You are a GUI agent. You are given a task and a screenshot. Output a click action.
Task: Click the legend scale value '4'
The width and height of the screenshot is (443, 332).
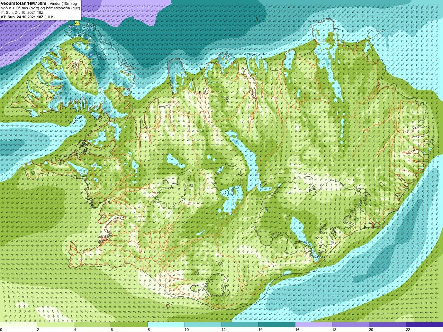[x=75, y=330]
